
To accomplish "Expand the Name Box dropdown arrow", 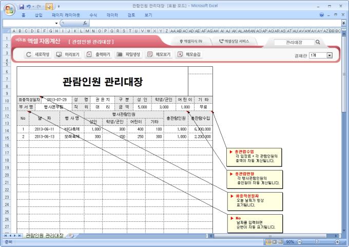I will (56, 23).
